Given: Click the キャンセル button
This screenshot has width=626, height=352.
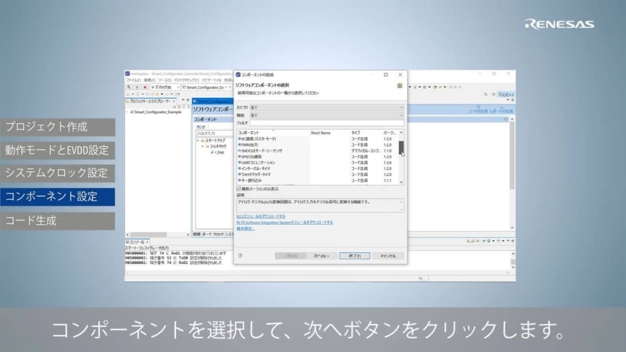Looking at the screenshot, I should [388, 256].
